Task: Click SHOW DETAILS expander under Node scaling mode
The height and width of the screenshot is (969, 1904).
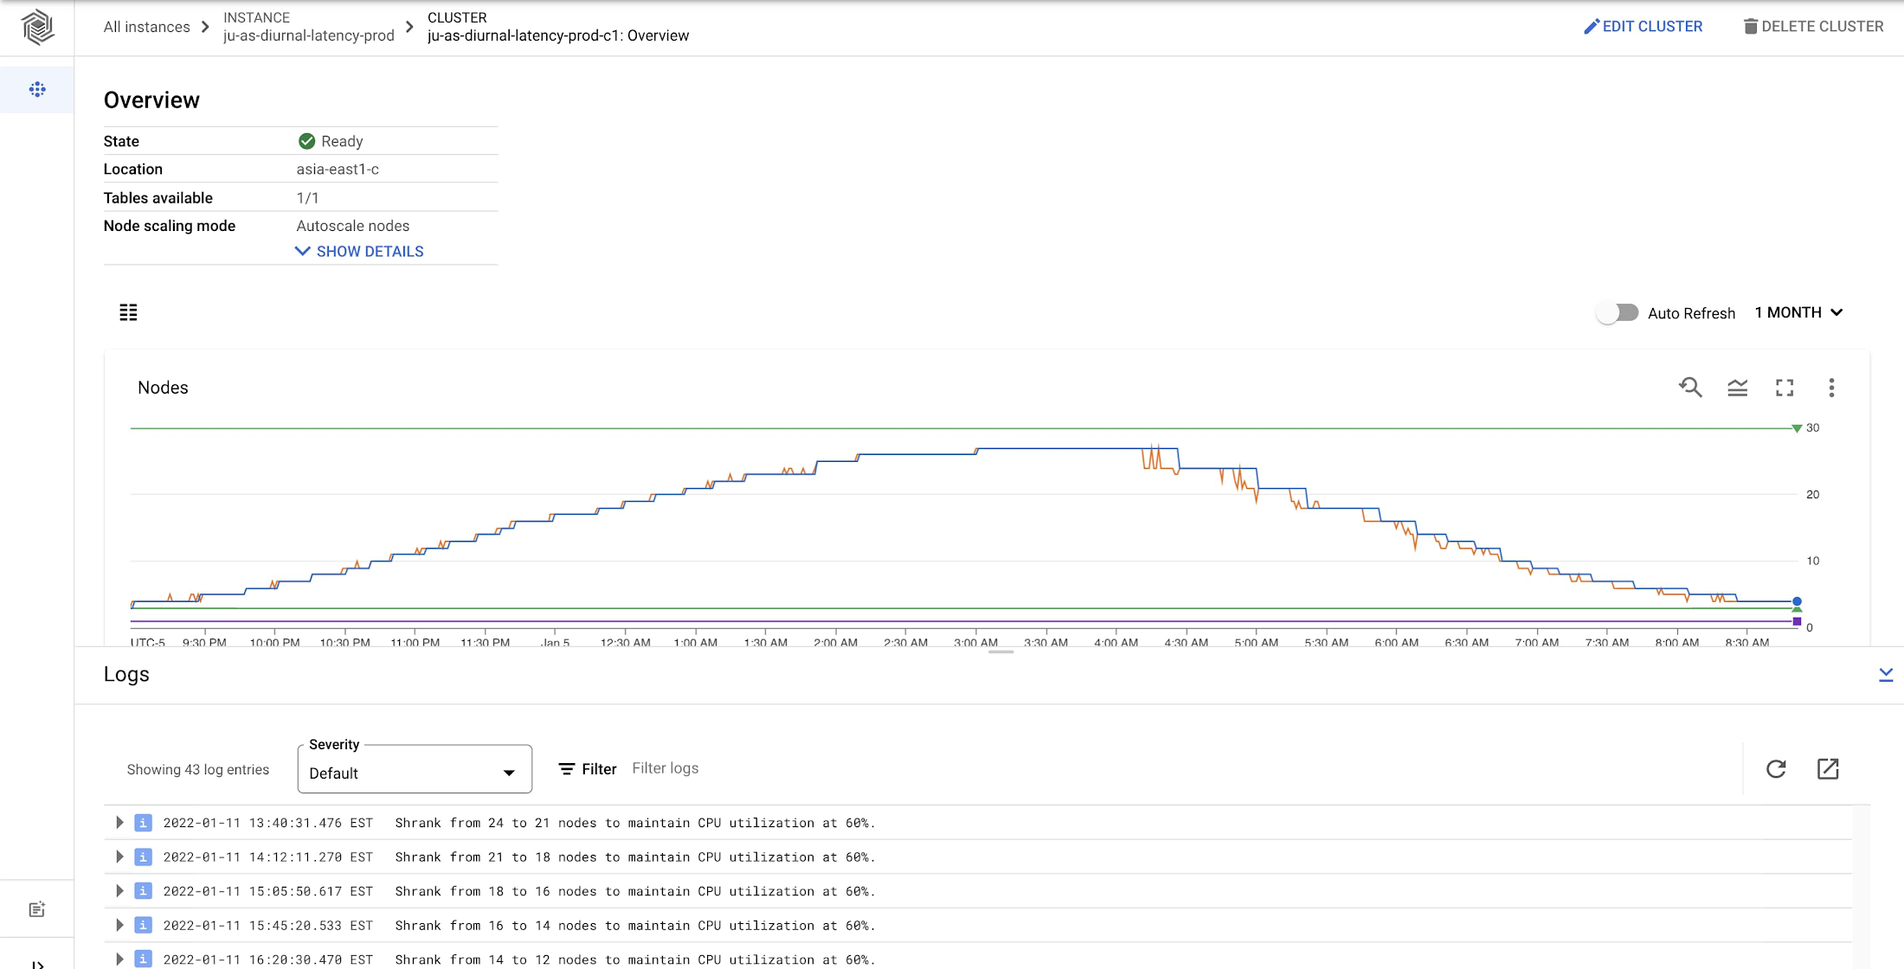Action: click(358, 251)
